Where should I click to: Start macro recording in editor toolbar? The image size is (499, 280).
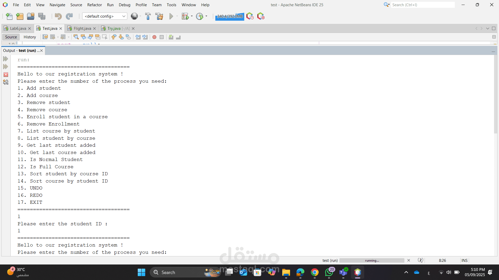click(x=154, y=37)
